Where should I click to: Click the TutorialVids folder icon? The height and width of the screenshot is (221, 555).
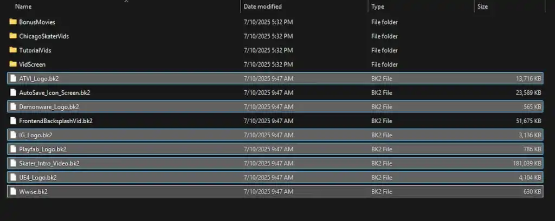click(x=14, y=50)
